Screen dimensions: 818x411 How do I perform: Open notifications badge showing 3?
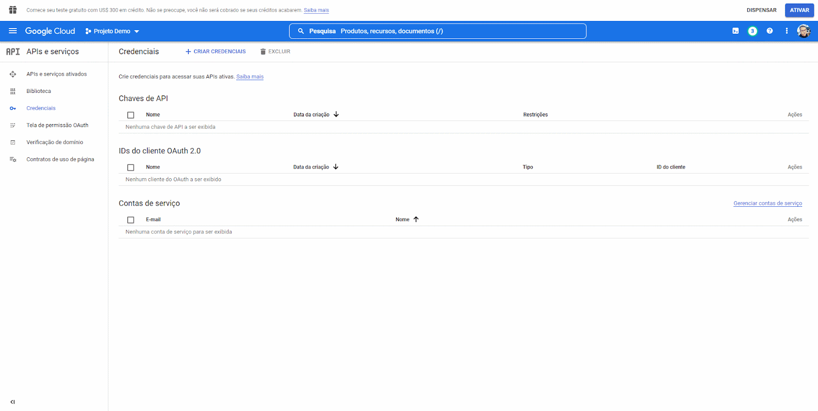(753, 31)
